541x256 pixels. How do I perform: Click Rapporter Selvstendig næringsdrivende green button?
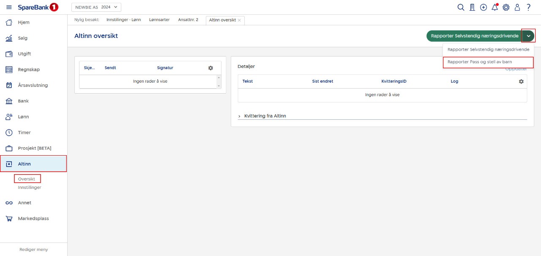(474, 36)
